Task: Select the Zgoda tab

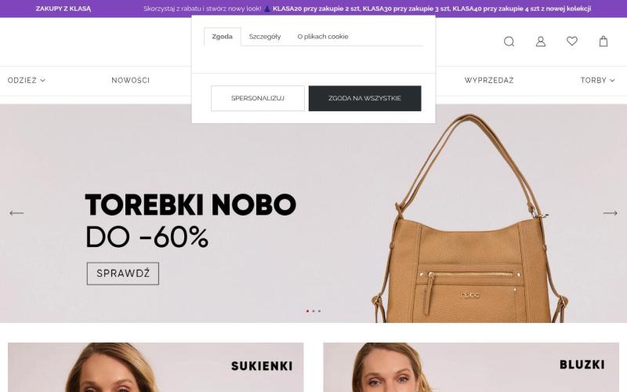Action: 223,36
